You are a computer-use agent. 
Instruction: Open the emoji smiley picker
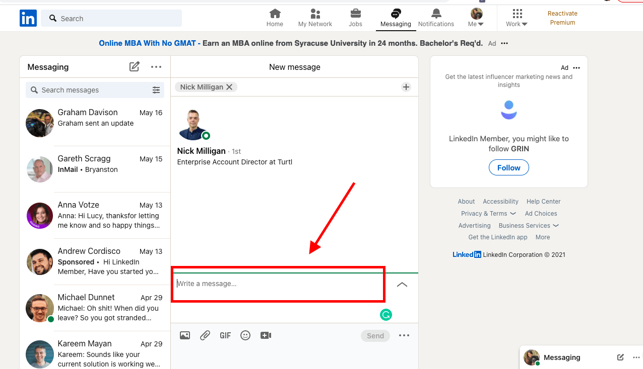pyautogui.click(x=245, y=335)
